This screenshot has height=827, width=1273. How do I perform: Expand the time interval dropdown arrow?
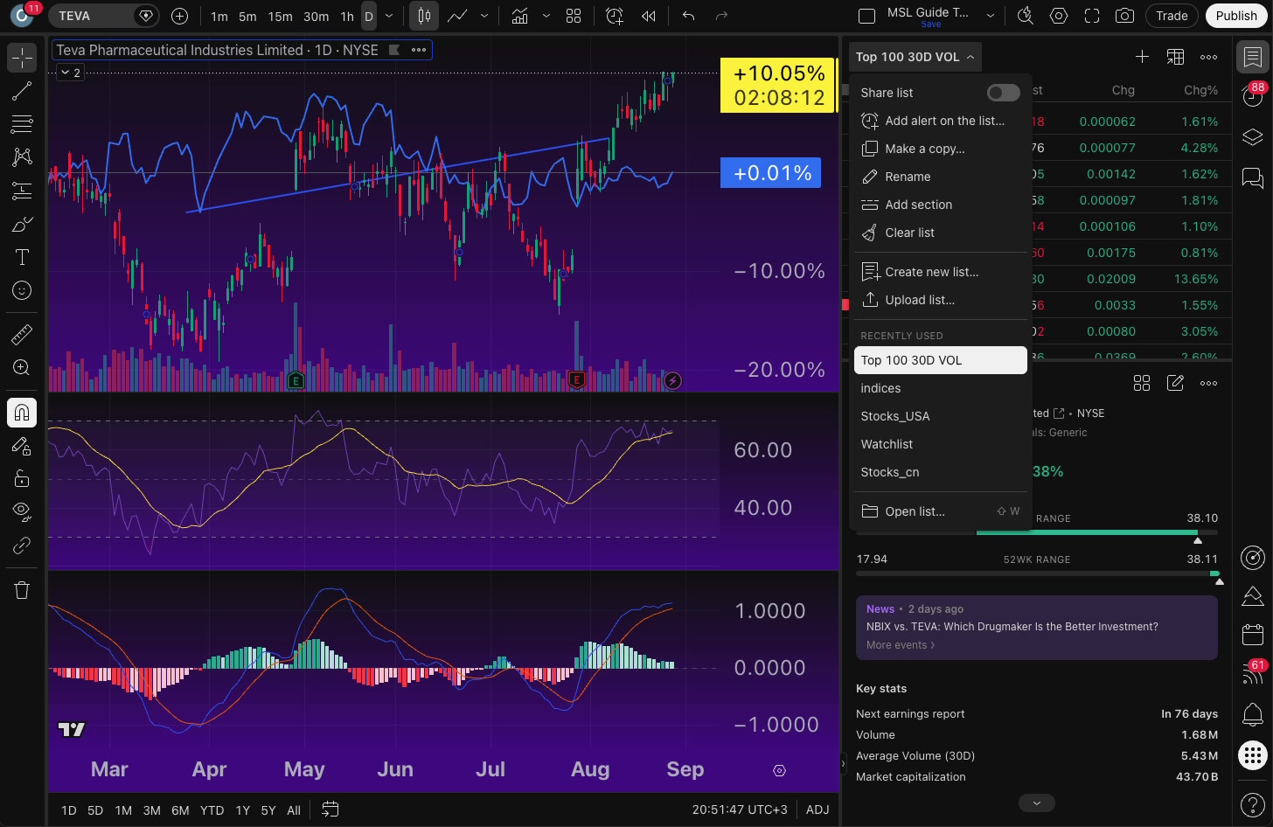[x=390, y=16]
